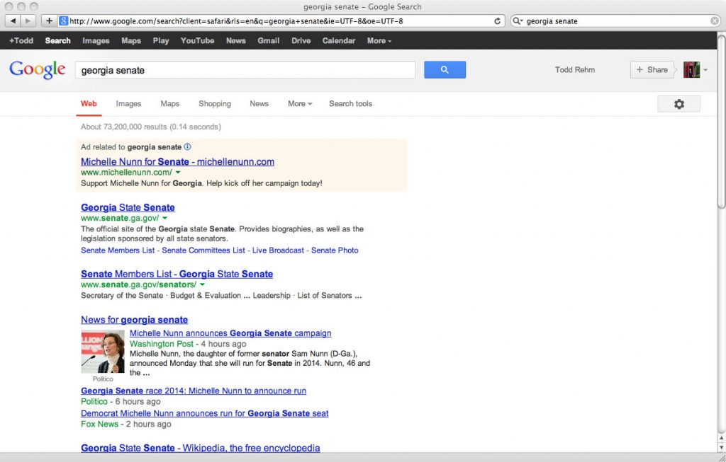The width and height of the screenshot is (726, 462).
Task: Open the Senate Committees List sitelink
Action: coord(203,250)
